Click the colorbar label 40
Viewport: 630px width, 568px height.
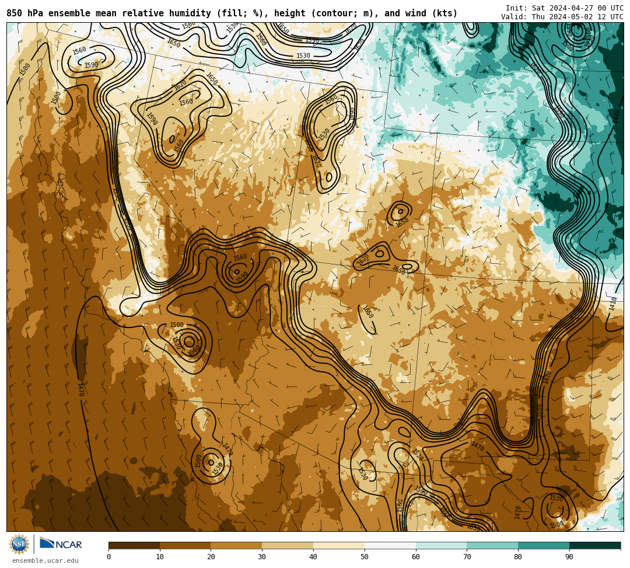tap(313, 557)
